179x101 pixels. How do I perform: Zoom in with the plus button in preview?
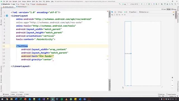coord(172,81)
